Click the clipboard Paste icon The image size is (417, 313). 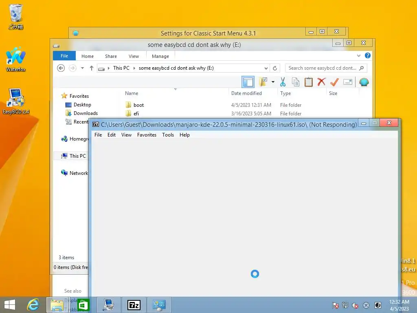tap(309, 82)
